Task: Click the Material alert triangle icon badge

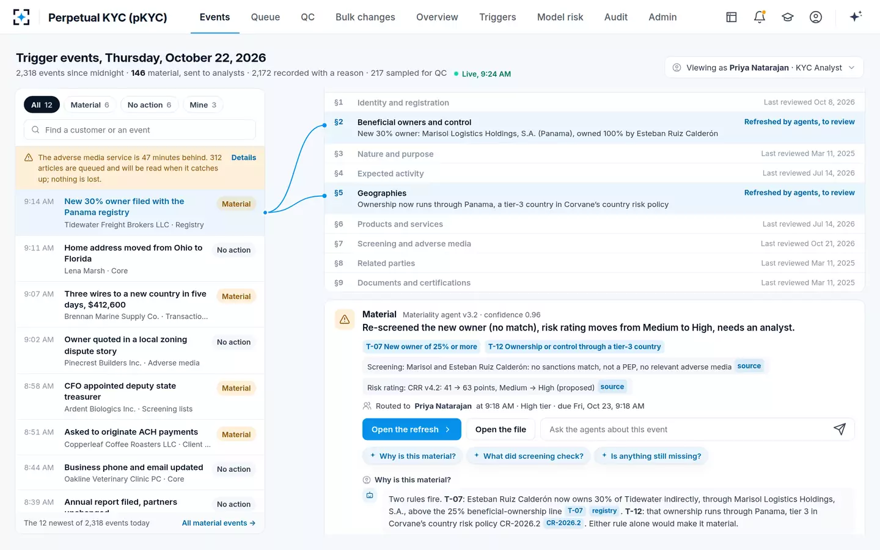Action: (345, 319)
